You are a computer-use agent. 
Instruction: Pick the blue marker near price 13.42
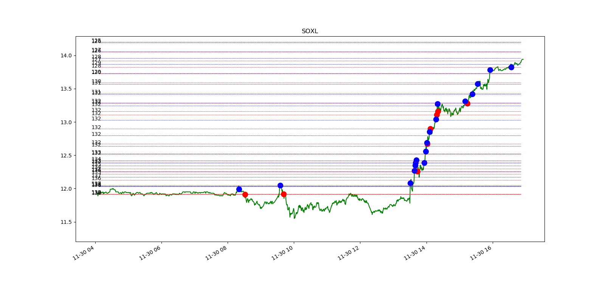point(472,94)
